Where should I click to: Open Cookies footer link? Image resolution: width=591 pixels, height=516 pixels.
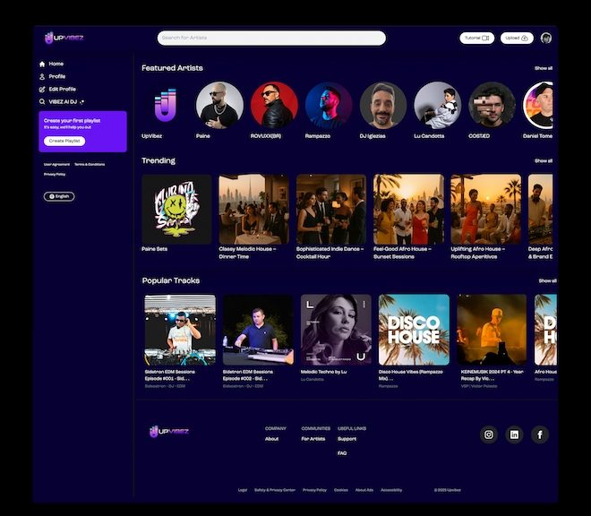point(341,490)
